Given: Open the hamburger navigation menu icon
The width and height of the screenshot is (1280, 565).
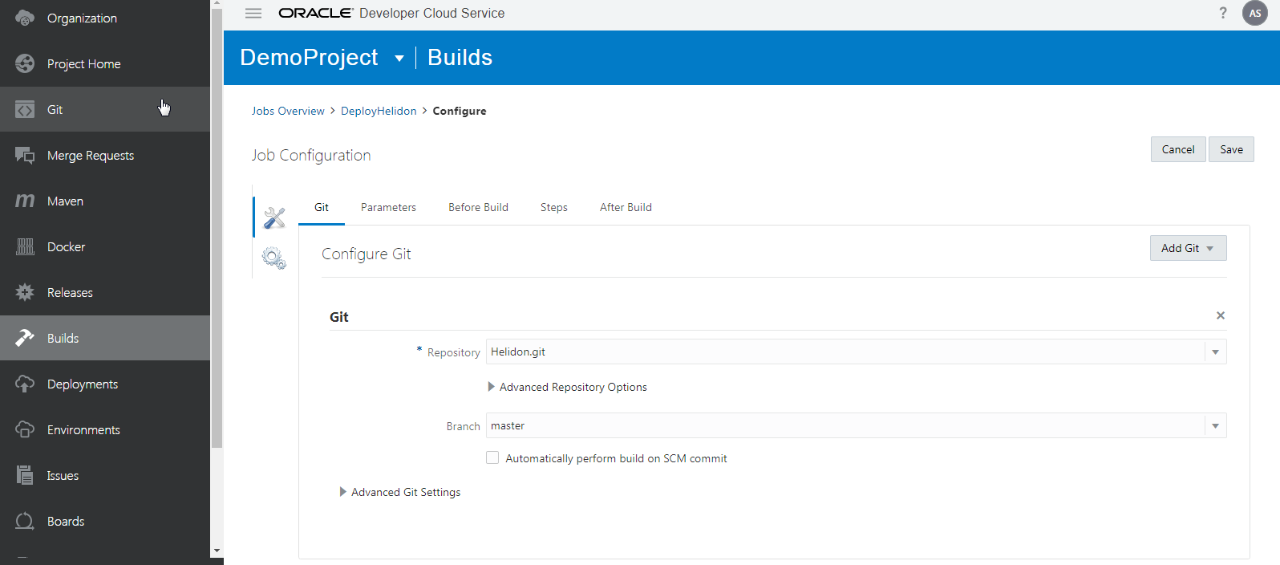Looking at the screenshot, I should (x=253, y=13).
